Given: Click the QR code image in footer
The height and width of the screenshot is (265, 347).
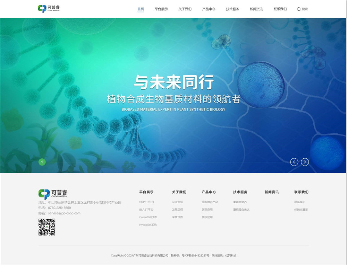Looking at the screenshot, I should (x=47, y=227).
